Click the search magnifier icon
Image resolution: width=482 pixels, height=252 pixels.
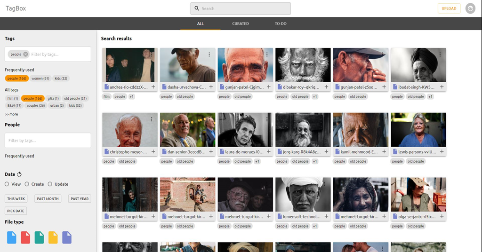[197, 8]
